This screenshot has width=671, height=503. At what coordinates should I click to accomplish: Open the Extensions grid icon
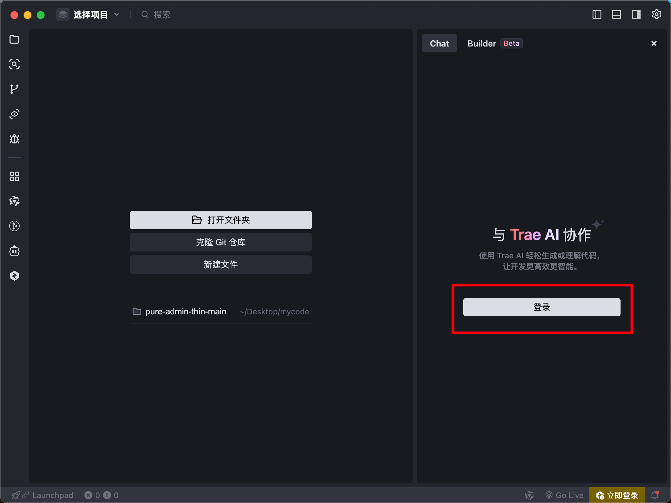coord(14,177)
